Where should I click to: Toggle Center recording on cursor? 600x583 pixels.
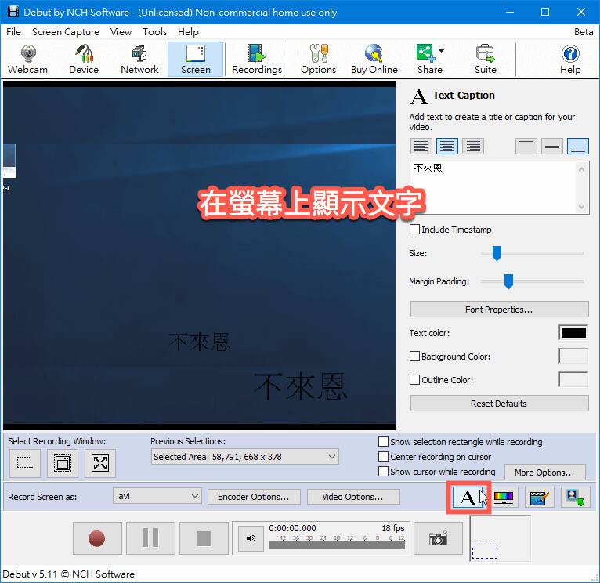coord(383,457)
